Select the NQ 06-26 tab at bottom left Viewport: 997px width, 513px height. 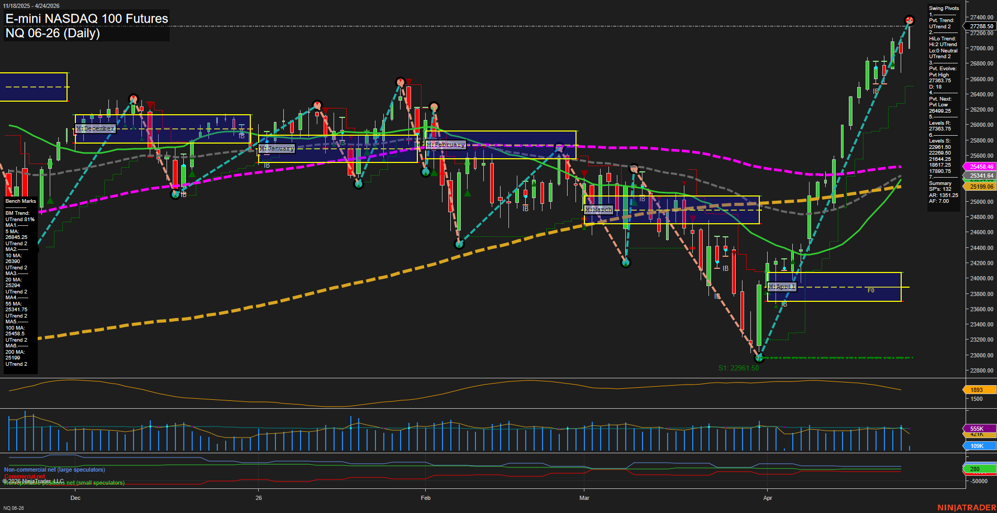tap(13, 507)
